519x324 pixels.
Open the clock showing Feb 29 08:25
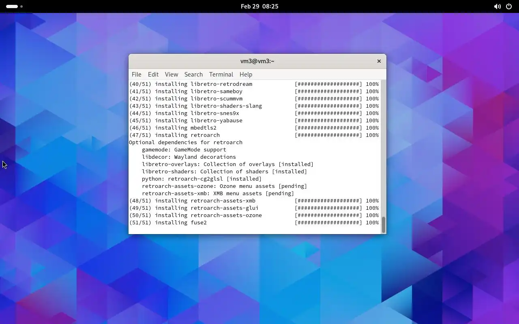coord(259,6)
